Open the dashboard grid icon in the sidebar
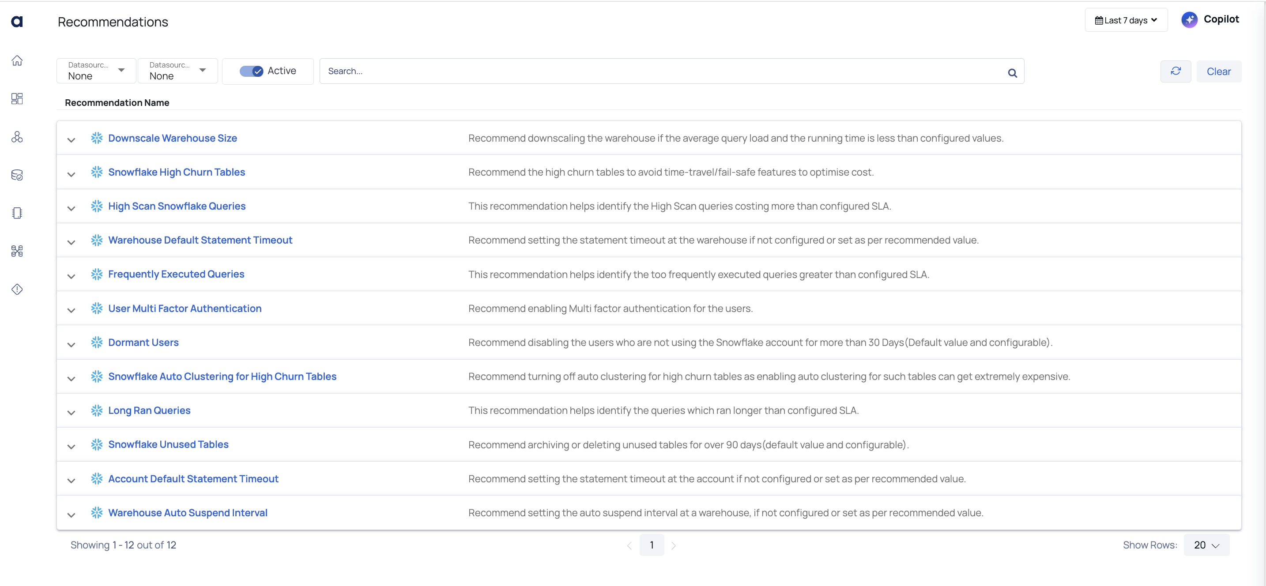This screenshot has width=1266, height=586. [17, 99]
